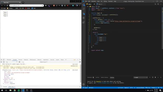This screenshot has height=92, width=163.
Task: Maximize the terminal panel with the chevron
Action: click(x=158, y=77)
